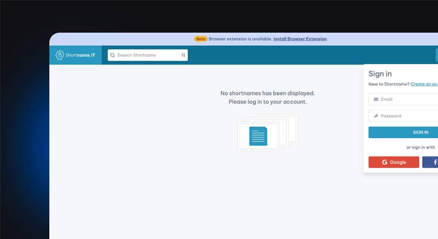Open search filter options icon
The image size is (438, 239).
(183, 55)
